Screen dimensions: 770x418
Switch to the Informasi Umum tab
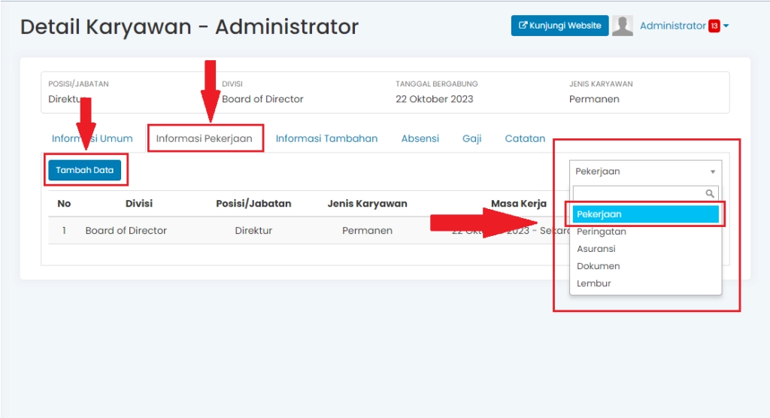click(92, 138)
